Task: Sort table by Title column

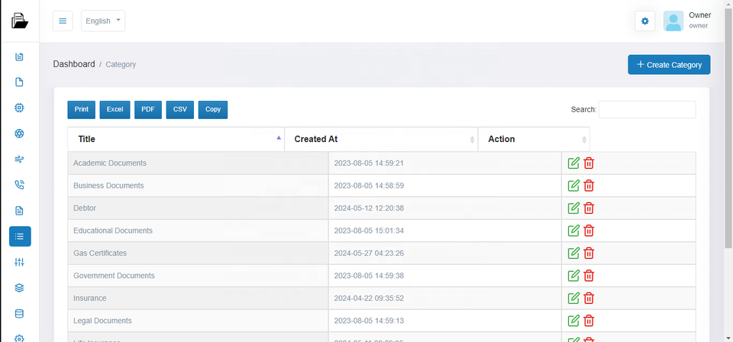Action: [x=176, y=139]
